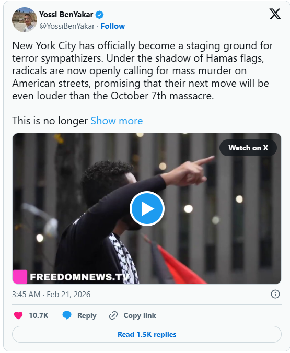This screenshot has height=353, width=290.
Task: Like the tweet with heart icon
Action: tap(18, 315)
